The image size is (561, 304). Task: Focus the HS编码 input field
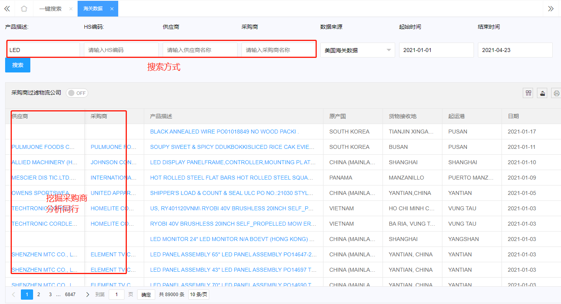[121, 50]
